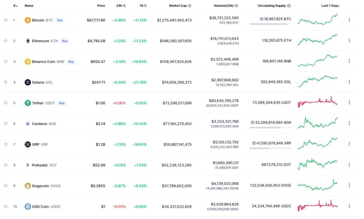
Task: Click the Circulating Supply header info icon
Action: 289,6
